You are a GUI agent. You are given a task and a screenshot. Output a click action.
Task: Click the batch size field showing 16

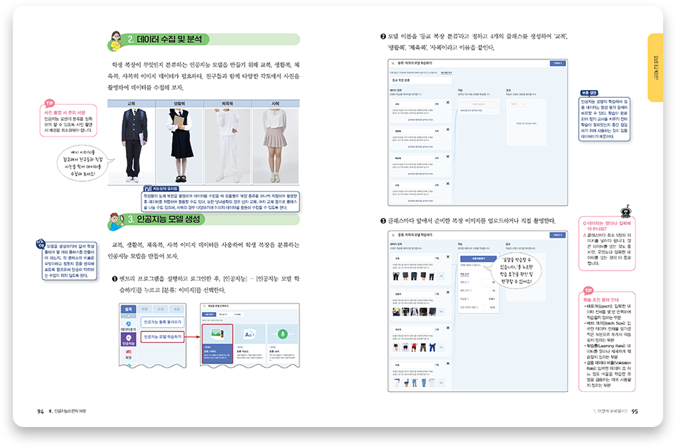coord(489,291)
